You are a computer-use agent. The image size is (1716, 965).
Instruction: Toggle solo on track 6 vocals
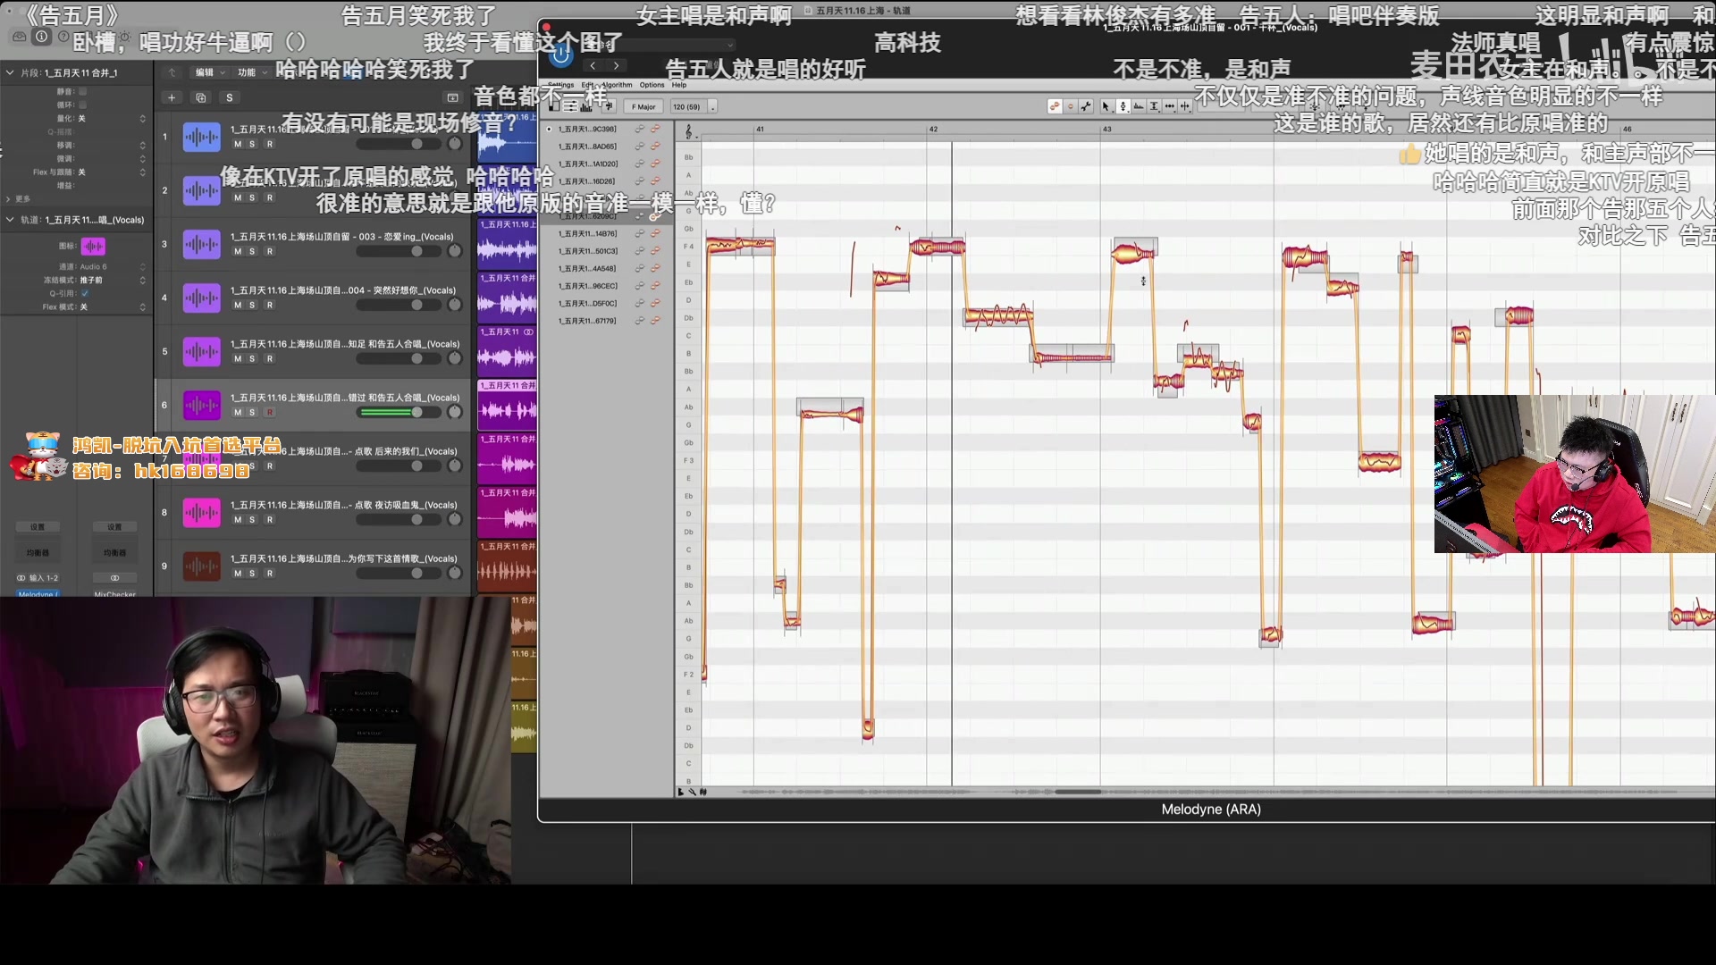pos(252,411)
